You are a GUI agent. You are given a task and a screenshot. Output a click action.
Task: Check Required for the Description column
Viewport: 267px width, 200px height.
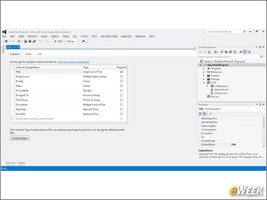point(121,105)
